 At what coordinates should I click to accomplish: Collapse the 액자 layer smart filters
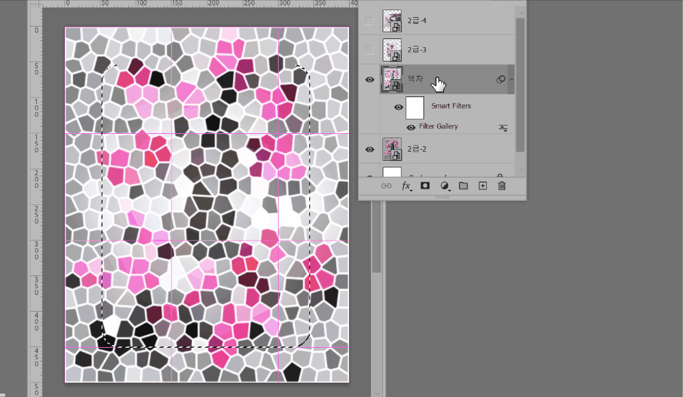512,80
